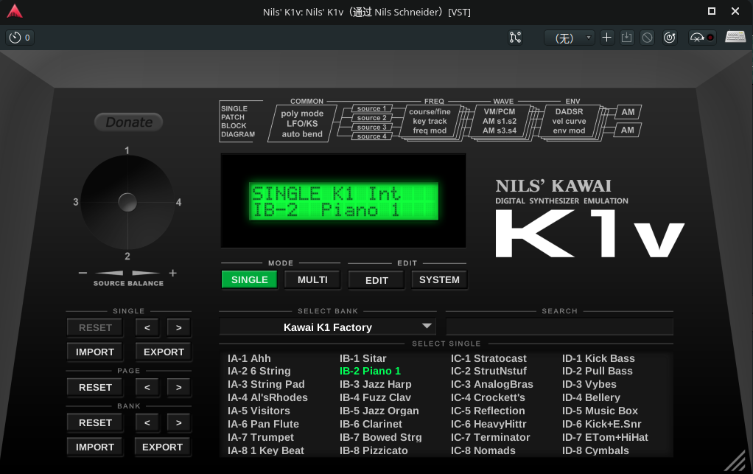Click the Page RESET button

pyautogui.click(x=95, y=387)
